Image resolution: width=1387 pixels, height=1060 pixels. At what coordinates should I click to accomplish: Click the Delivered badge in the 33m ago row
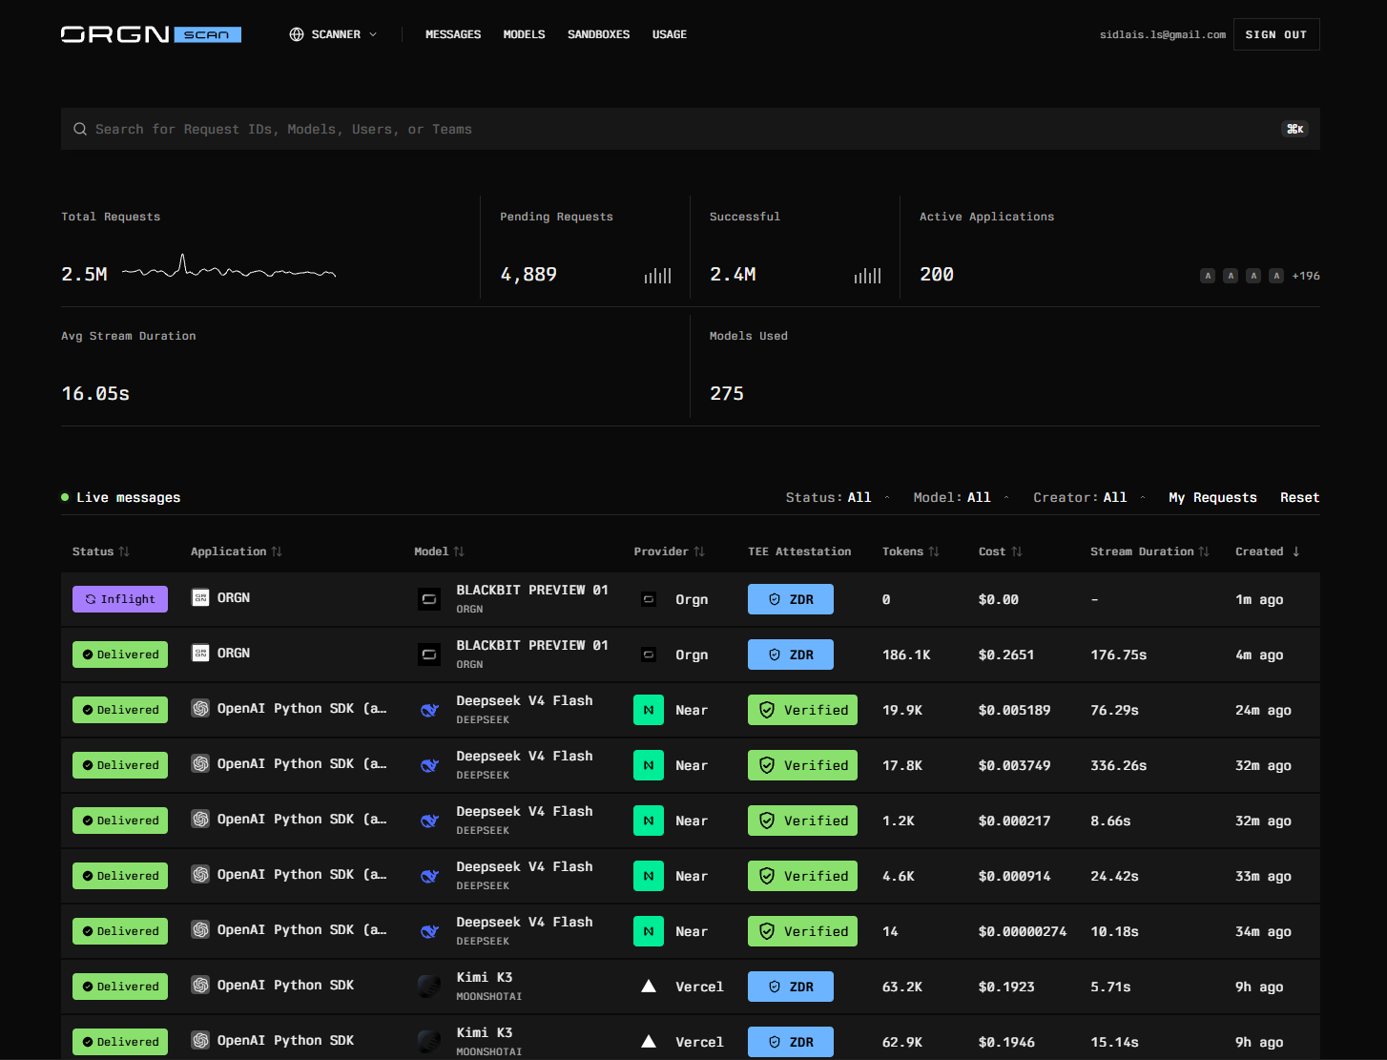(x=120, y=876)
